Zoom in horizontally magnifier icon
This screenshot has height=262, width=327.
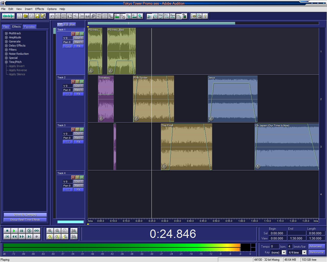50,231
